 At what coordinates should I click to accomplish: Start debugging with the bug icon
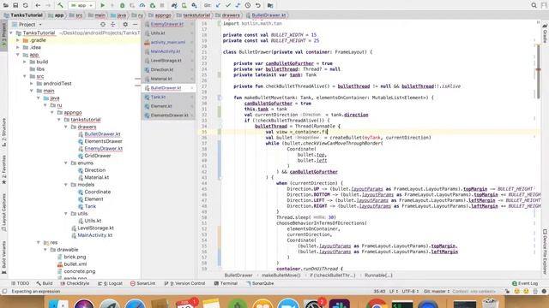click(122, 5)
